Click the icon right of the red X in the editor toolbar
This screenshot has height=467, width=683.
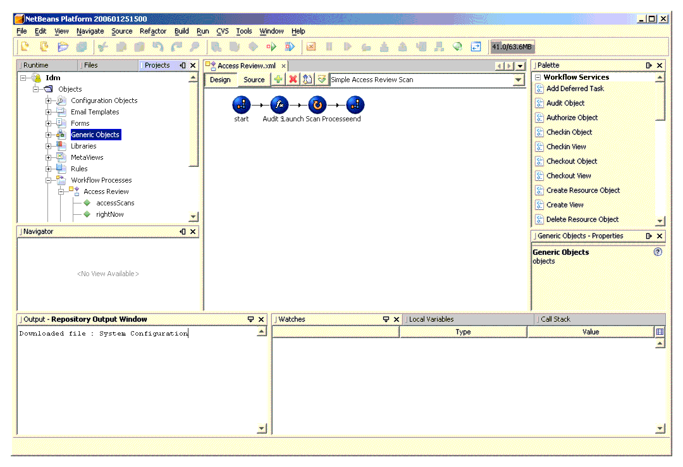point(307,79)
